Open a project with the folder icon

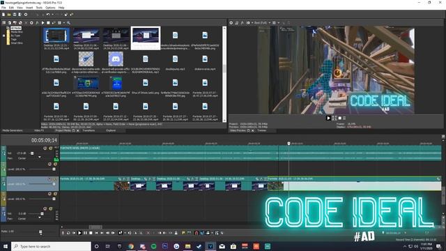[x=9, y=15]
